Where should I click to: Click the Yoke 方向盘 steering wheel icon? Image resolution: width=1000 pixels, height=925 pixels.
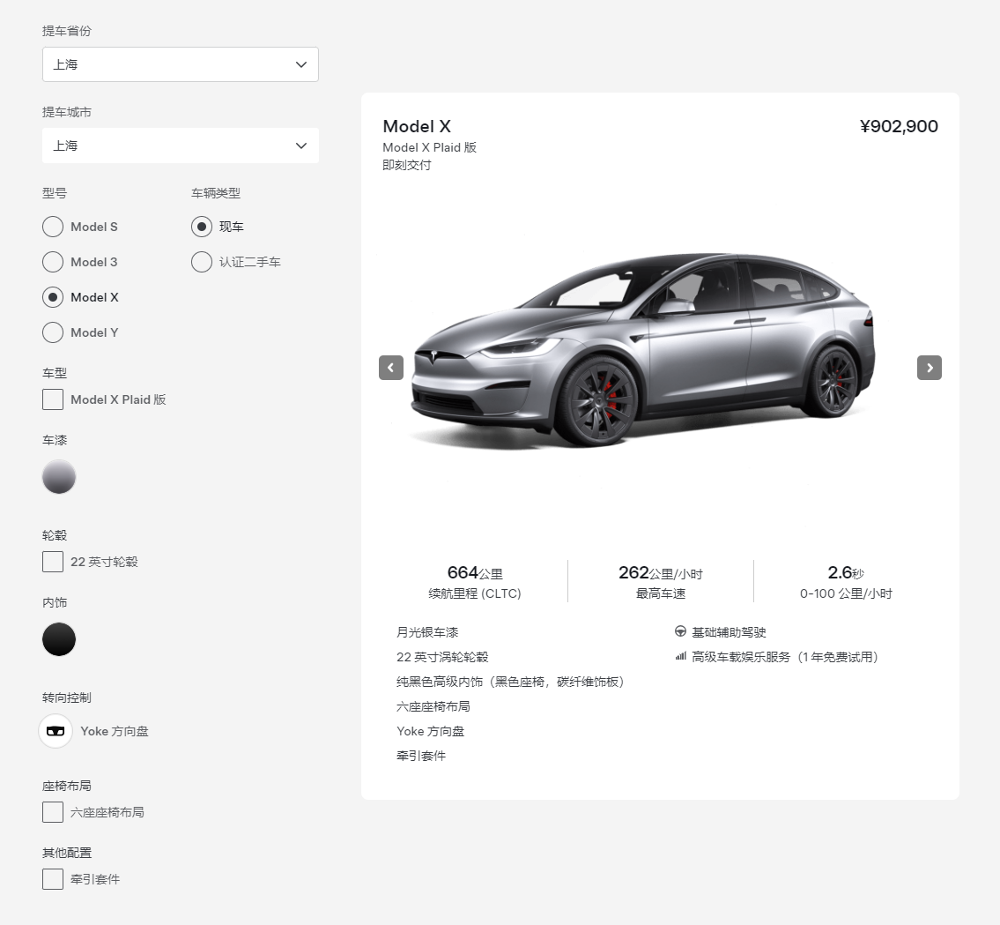pyautogui.click(x=55, y=731)
